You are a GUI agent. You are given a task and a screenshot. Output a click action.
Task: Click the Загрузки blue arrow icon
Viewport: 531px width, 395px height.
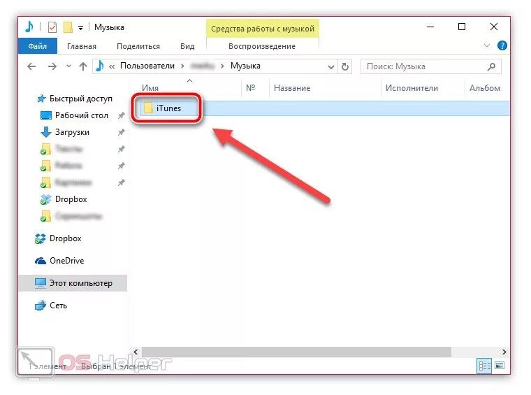point(45,132)
